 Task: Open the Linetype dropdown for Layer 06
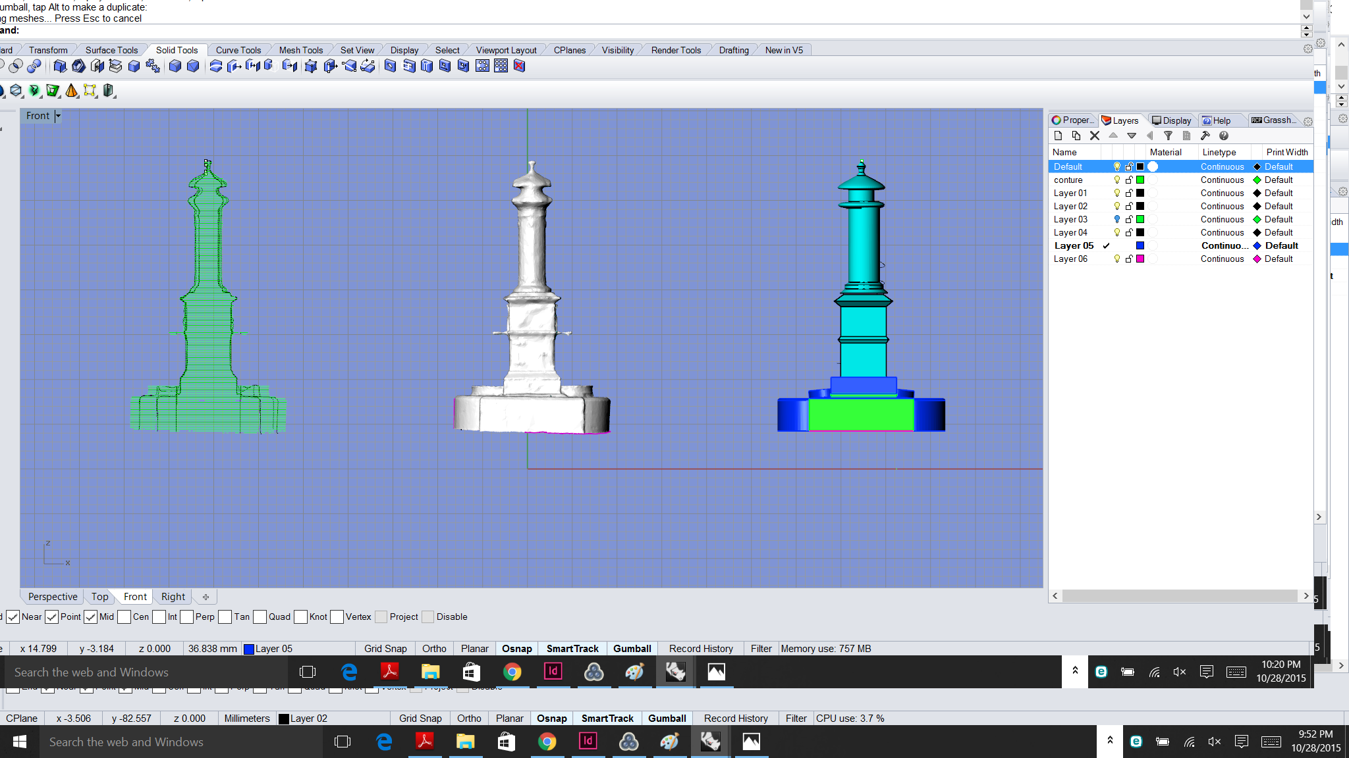point(1223,259)
